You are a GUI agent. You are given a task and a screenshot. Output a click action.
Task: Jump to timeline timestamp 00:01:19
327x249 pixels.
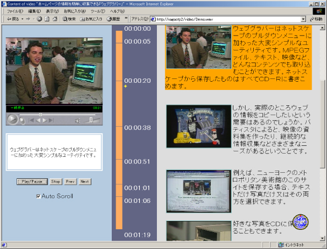click(137, 235)
